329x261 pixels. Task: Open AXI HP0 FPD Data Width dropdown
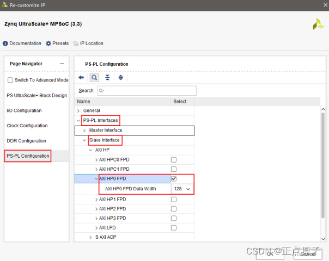(x=182, y=189)
